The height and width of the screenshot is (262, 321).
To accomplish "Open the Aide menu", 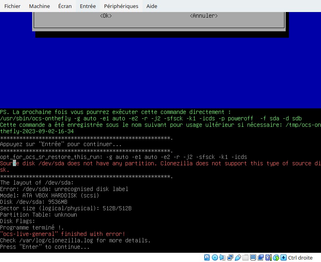I will (x=152, y=6).
